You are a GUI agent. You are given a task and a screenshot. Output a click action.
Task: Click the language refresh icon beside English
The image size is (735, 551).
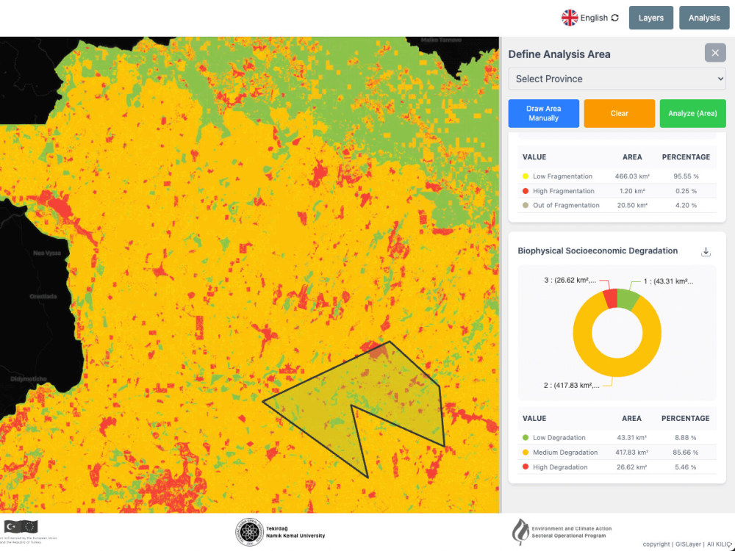[x=614, y=17]
